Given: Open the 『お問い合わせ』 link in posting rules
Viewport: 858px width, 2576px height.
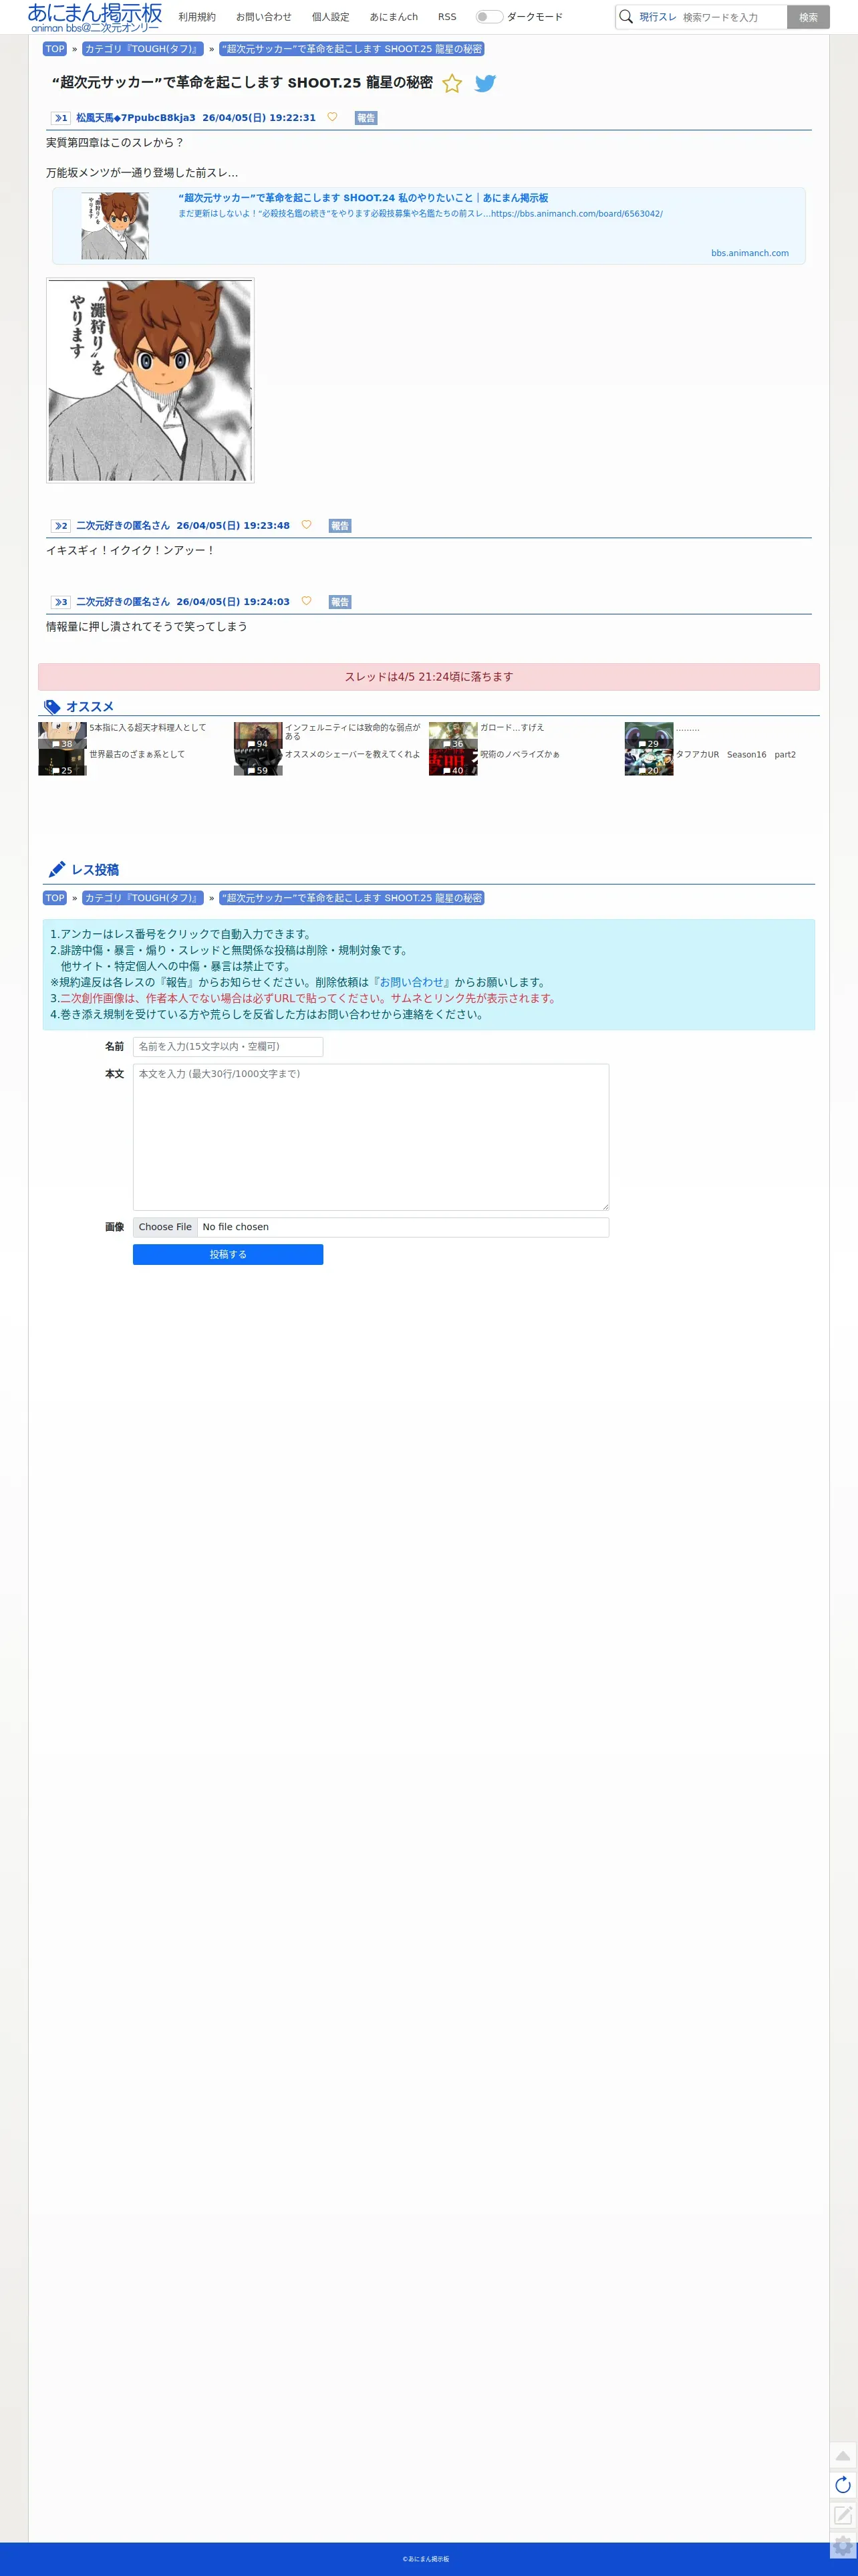Looking at the screenshot, I should click(411, 982).
